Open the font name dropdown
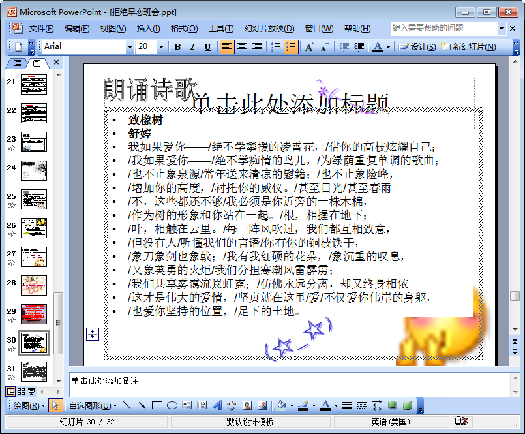This screenshot has width=525, height=434. (x=130, y=47)
